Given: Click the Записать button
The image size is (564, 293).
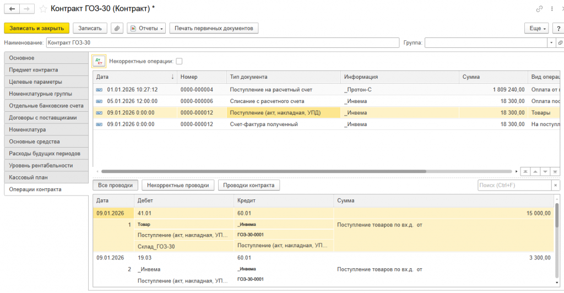Looking at the screenshot, I should click(x=90, y=28).
